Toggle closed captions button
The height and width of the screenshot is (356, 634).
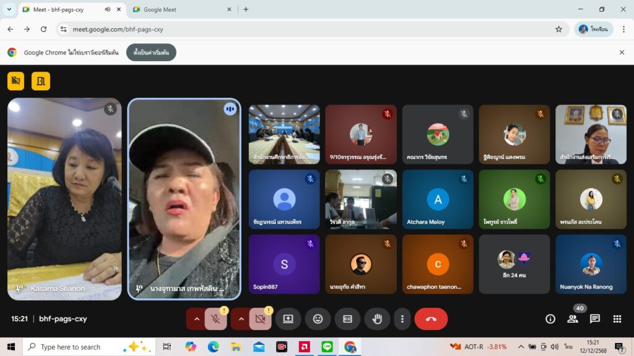(347, 319)
